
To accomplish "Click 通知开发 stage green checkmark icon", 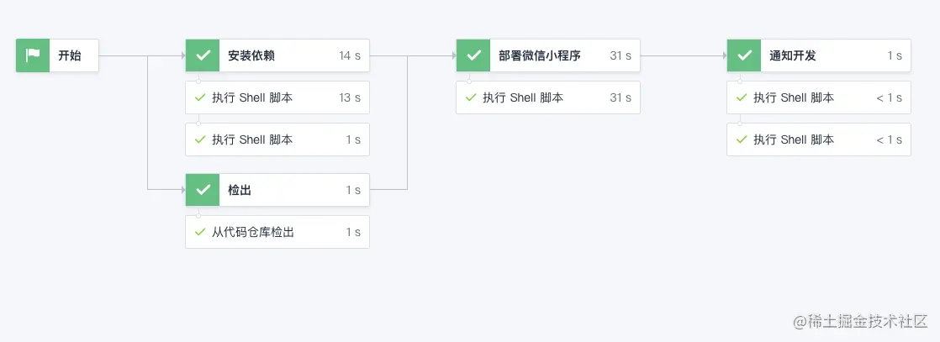I will pos(744,55).
